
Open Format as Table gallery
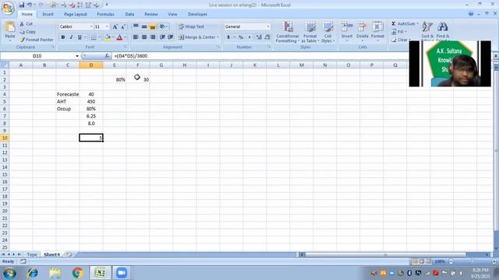click(x=310, y=32)
